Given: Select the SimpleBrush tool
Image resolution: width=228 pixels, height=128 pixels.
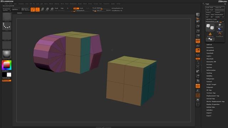Looking at the screenshot, I should pyautogui.click(x=210, y=34).
